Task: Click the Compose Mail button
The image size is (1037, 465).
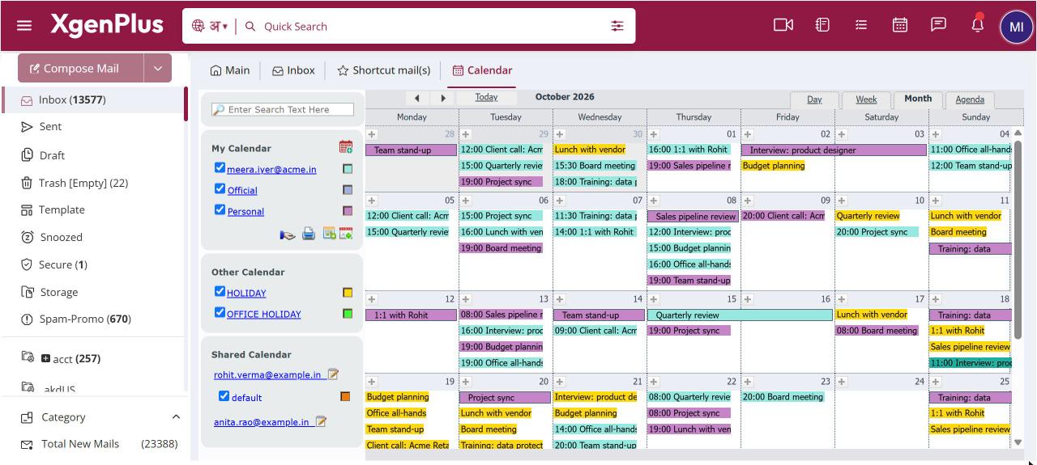Action: click(x=81, y=69)
